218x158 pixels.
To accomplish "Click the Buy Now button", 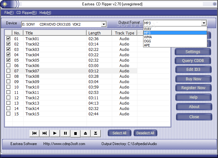I will [x=193, y=79].
